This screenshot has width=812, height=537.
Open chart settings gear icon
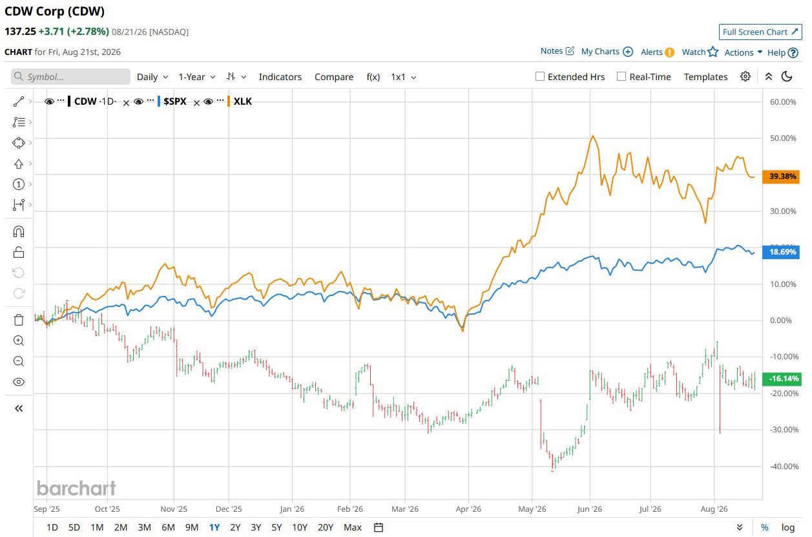coord(745,76)
